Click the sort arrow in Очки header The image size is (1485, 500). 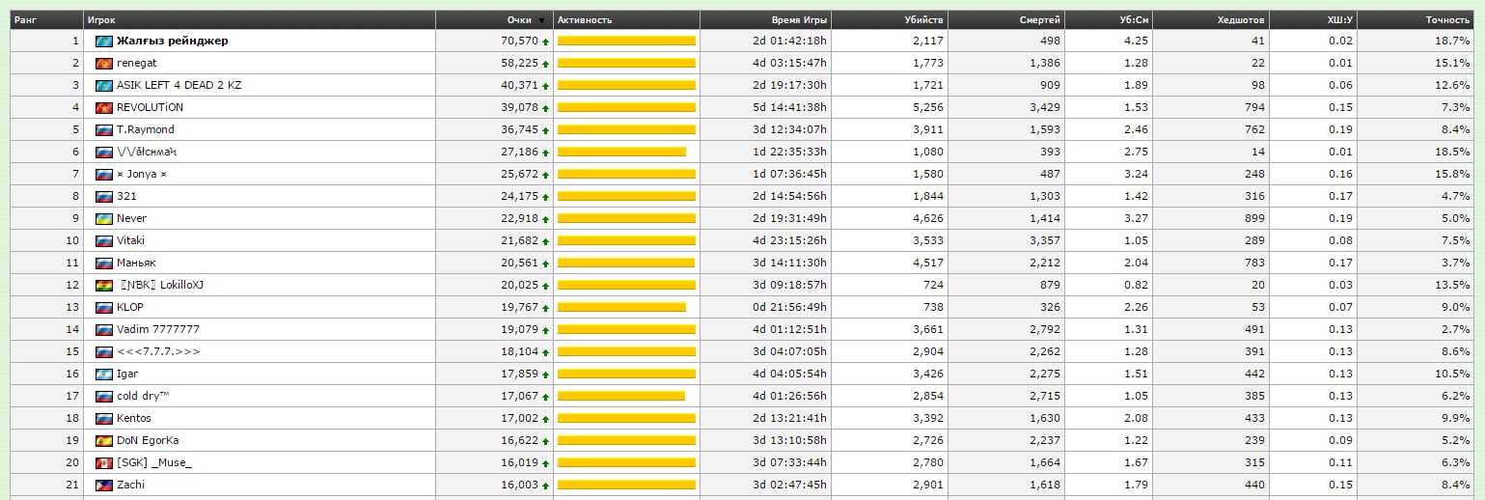[541, 20]
